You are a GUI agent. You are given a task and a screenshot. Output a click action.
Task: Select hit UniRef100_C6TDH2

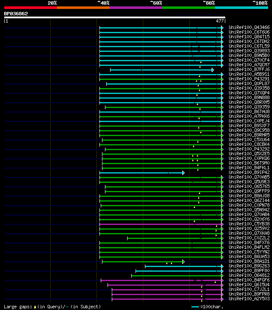tap(249, 42)
